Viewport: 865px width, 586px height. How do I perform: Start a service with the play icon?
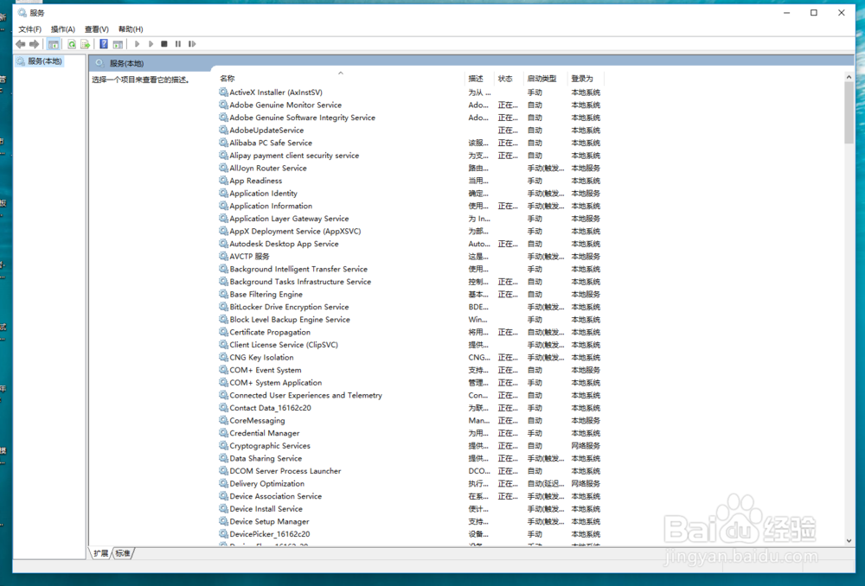pos(138,43)
